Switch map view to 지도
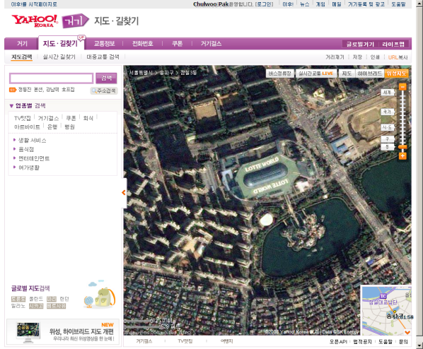423x349 pixels. coord(347,73)
